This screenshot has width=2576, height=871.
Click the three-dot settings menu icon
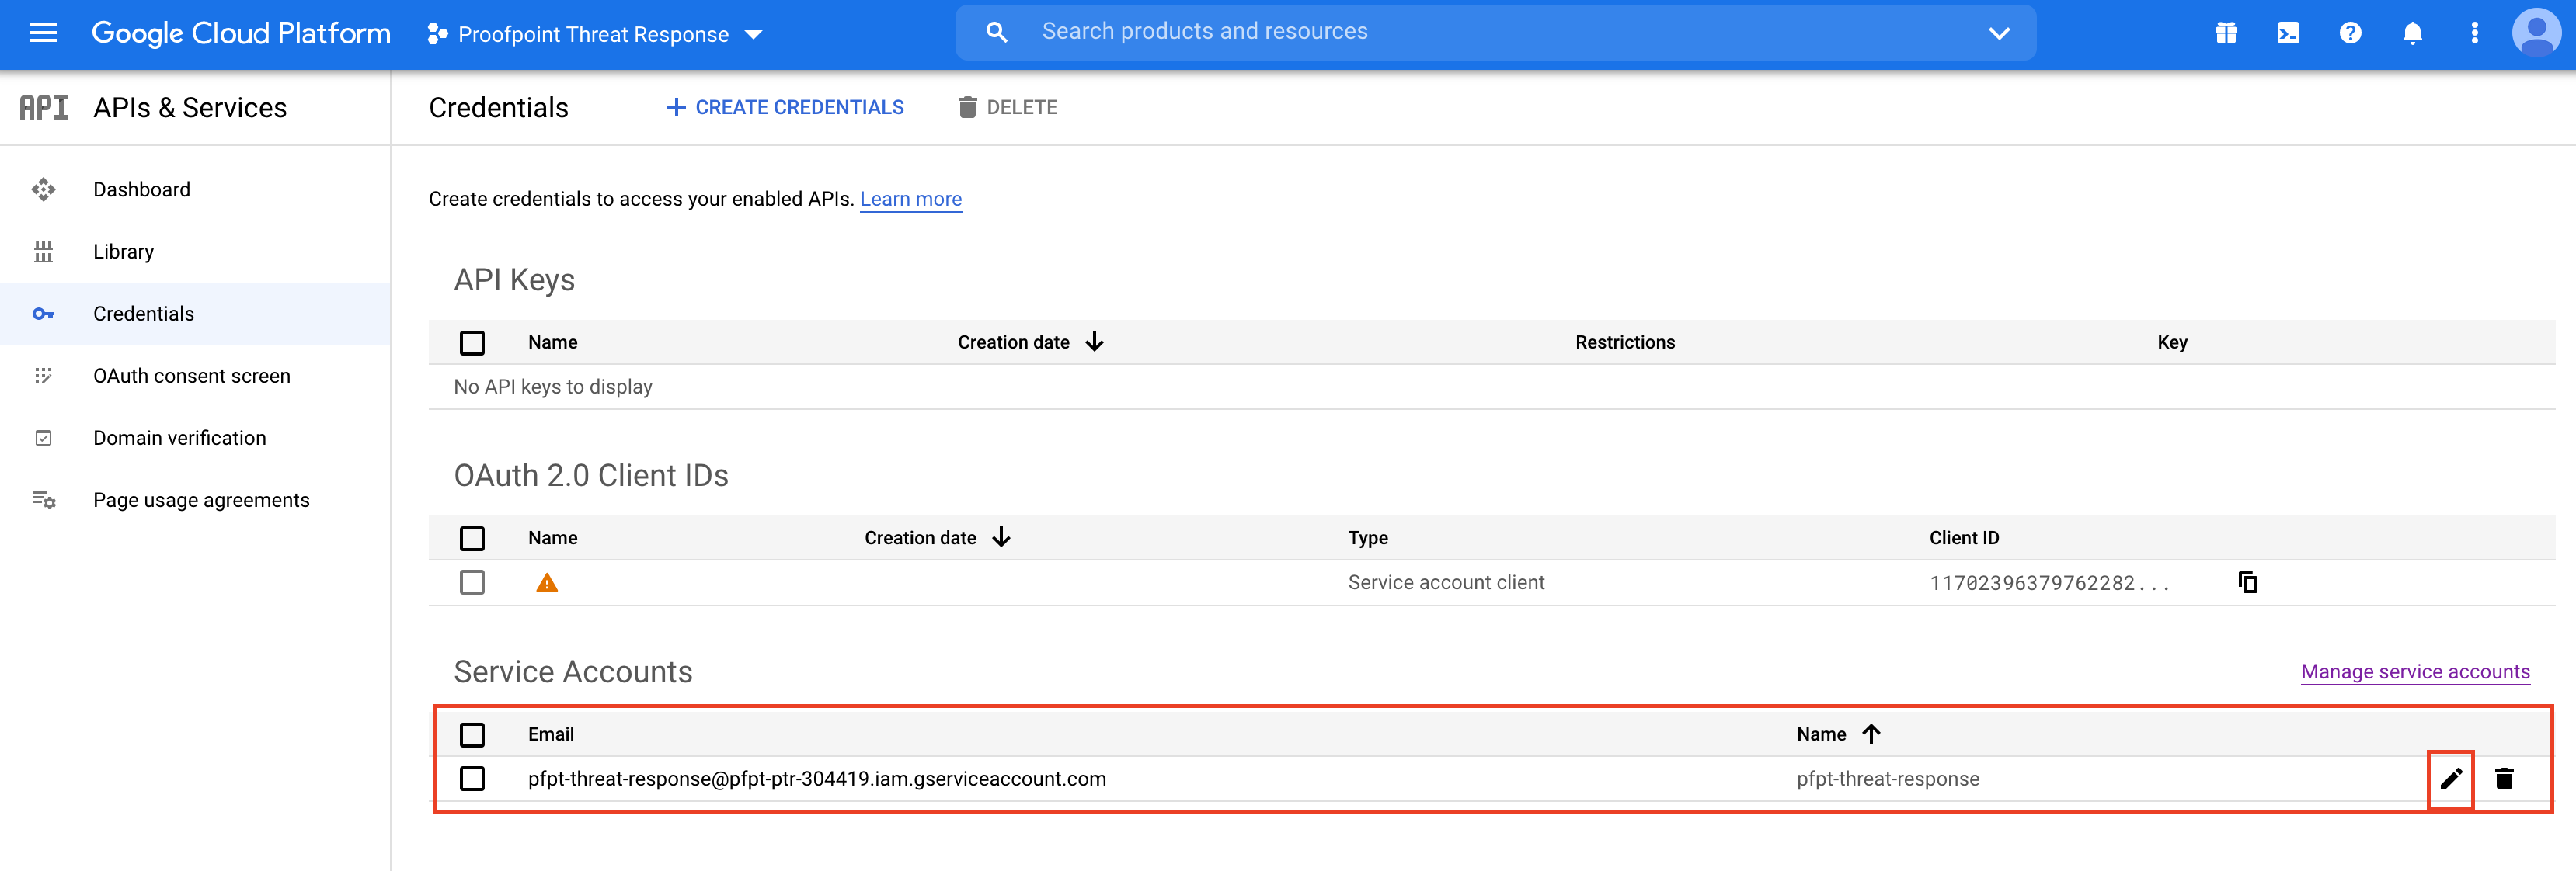2474,33
